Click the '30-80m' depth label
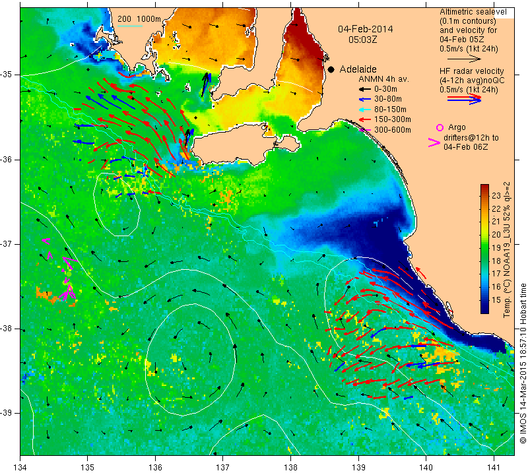The width and height of the screenshot is (528, 475). click(x=388, y=99)
